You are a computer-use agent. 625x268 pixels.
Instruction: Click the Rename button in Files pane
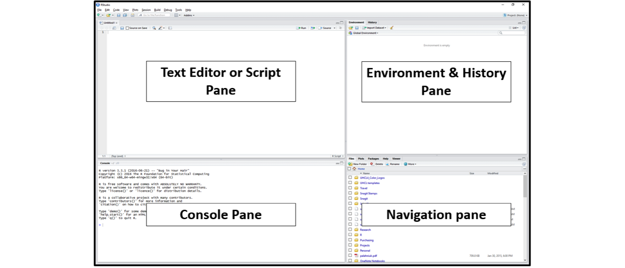coord(392,164)
